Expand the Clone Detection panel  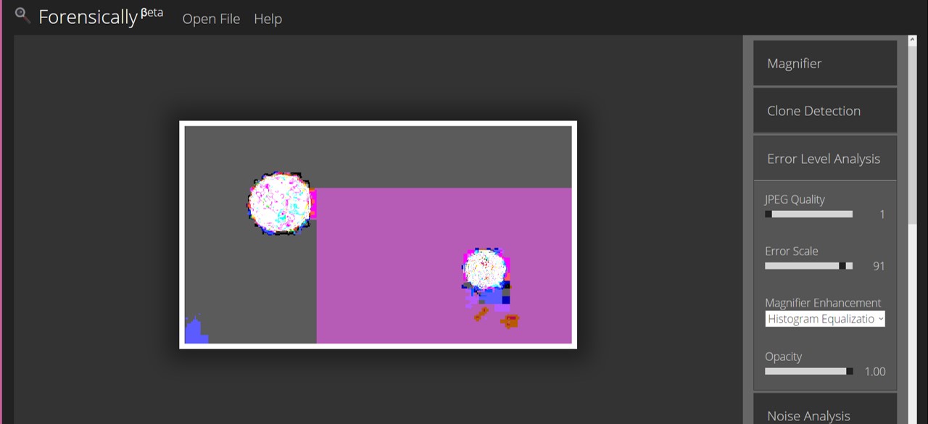click(x=825, y=111)
